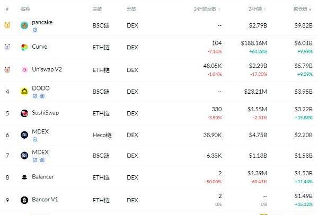Click the Balancer stacked stones logo
This screenshot has height=215, width=318.
pyautogui.click(x=24, y=177)
